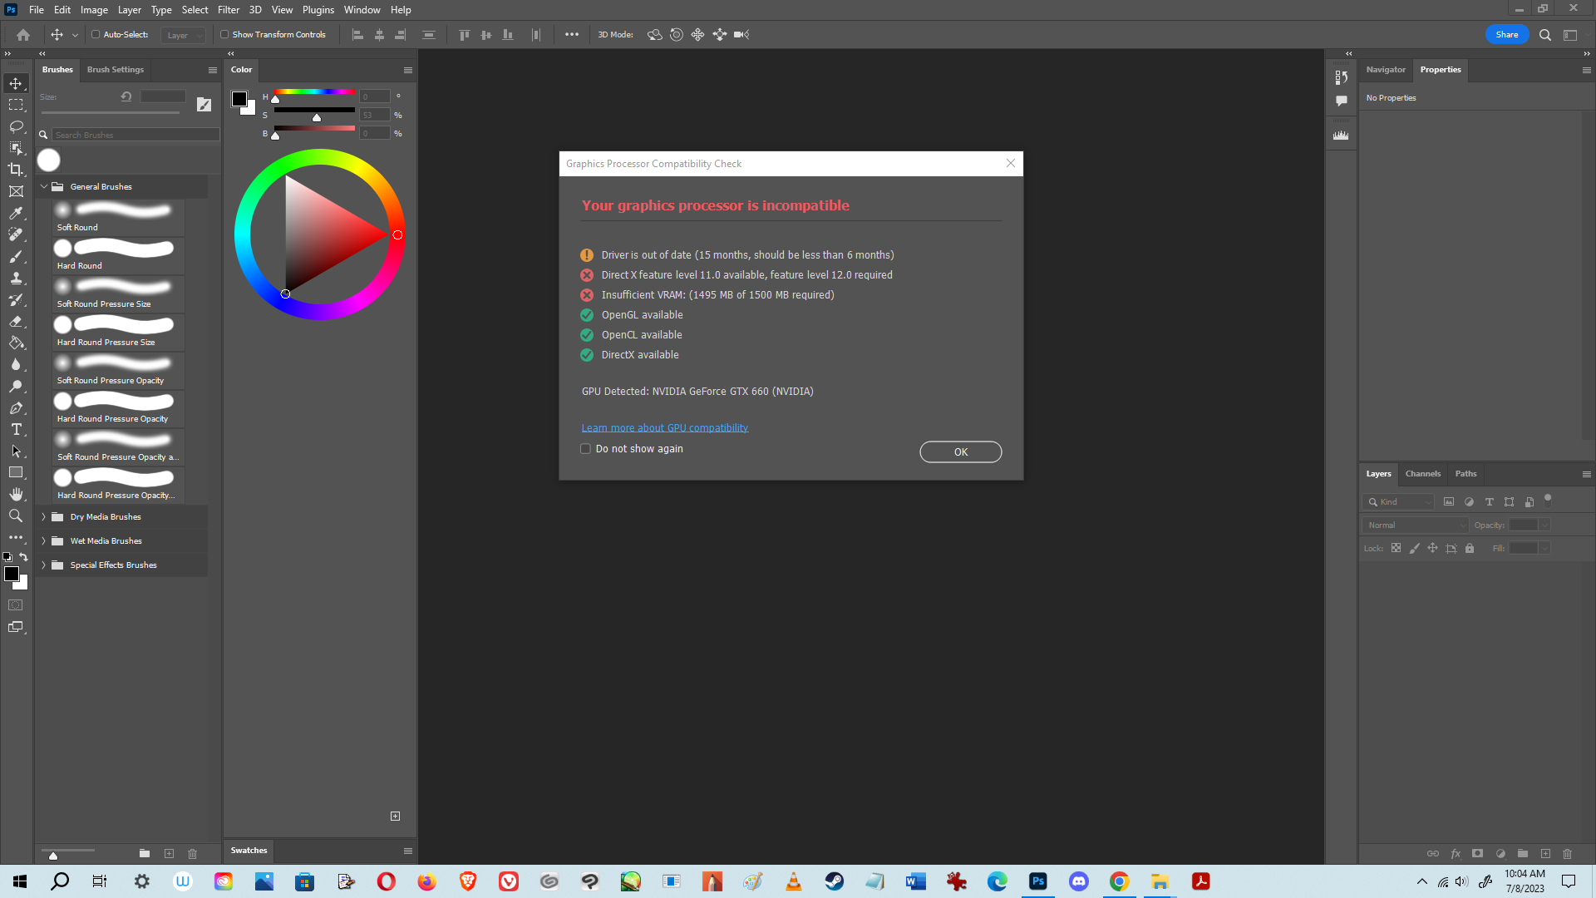Toggle Lock all padlock icon
This screenshot has width=1596, height=898.
click(1470, 548)
